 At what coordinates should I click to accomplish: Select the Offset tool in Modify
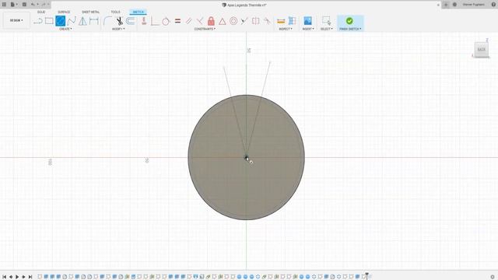(x=130, y=21)
